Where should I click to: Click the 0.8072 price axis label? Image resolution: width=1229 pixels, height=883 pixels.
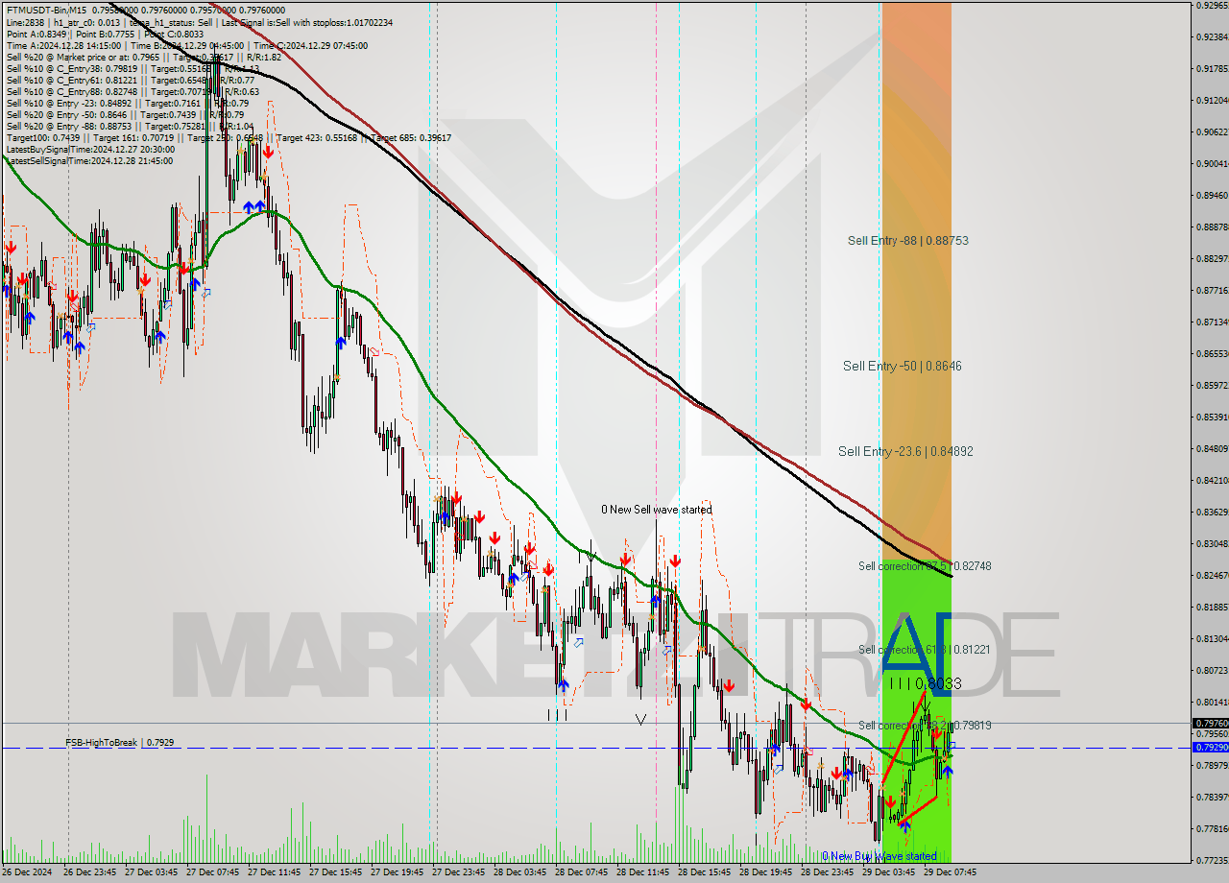[1213, 670]
